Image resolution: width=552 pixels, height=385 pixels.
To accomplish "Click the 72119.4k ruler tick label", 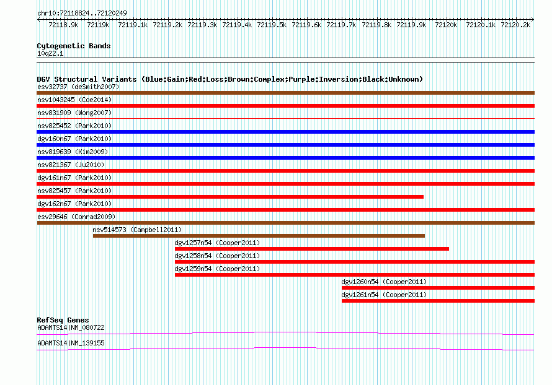I will [x=237, y=25].
